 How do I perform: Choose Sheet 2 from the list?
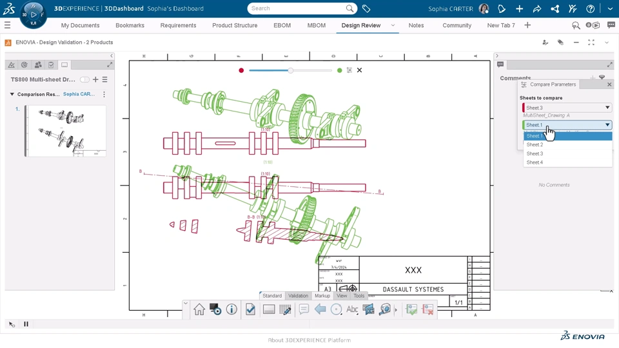click(x=567, y=145)
